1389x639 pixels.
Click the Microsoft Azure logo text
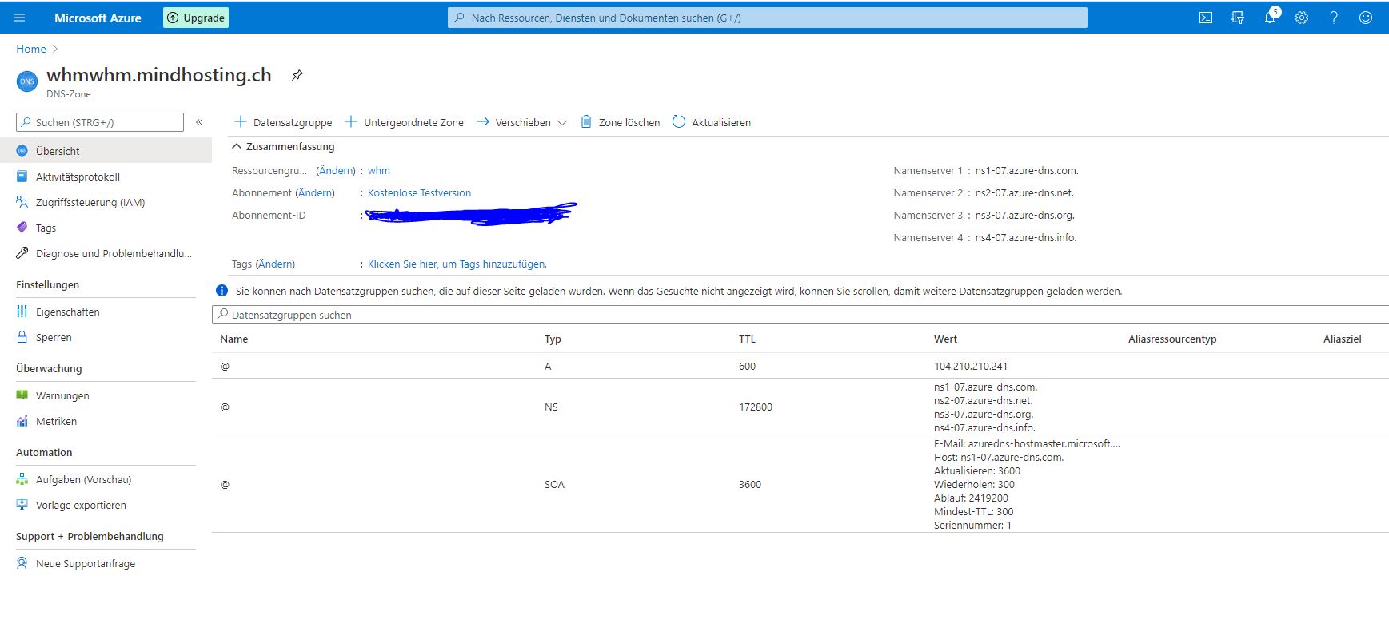click(x=98, y=18)
